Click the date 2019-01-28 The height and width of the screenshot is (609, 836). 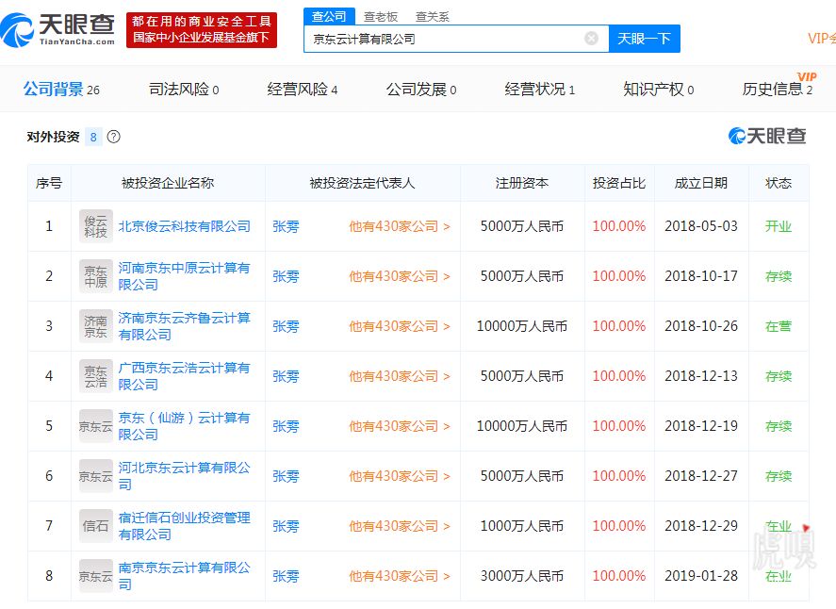(x=701, y=576)
